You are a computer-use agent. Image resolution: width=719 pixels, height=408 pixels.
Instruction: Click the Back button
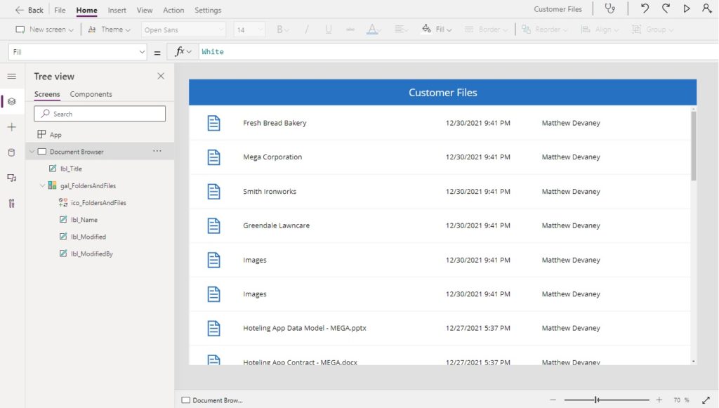[28, 9]
